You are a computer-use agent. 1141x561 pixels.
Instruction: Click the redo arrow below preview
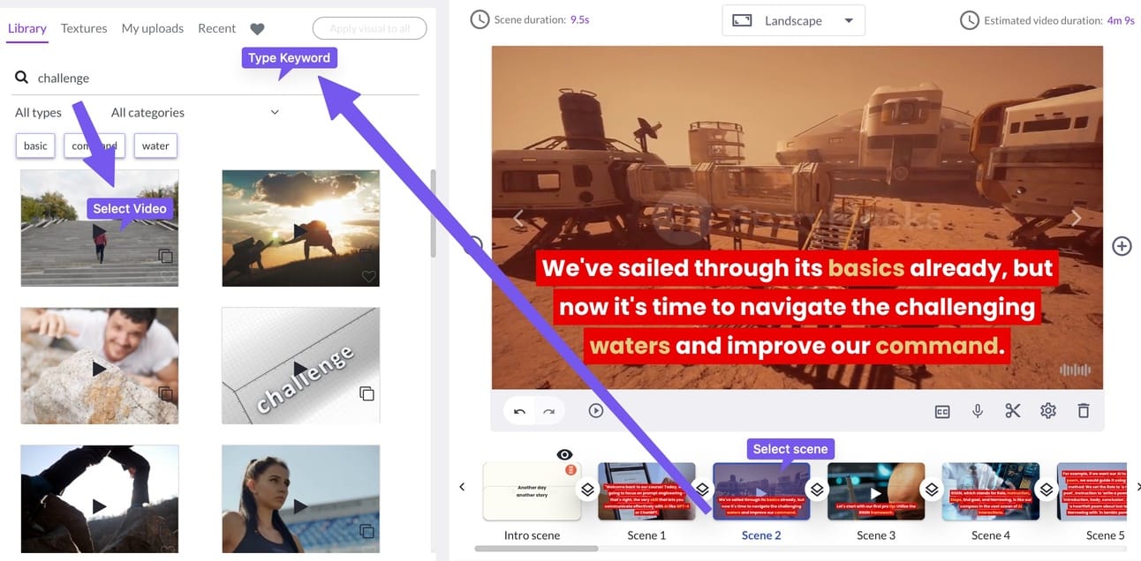(548, 411)
